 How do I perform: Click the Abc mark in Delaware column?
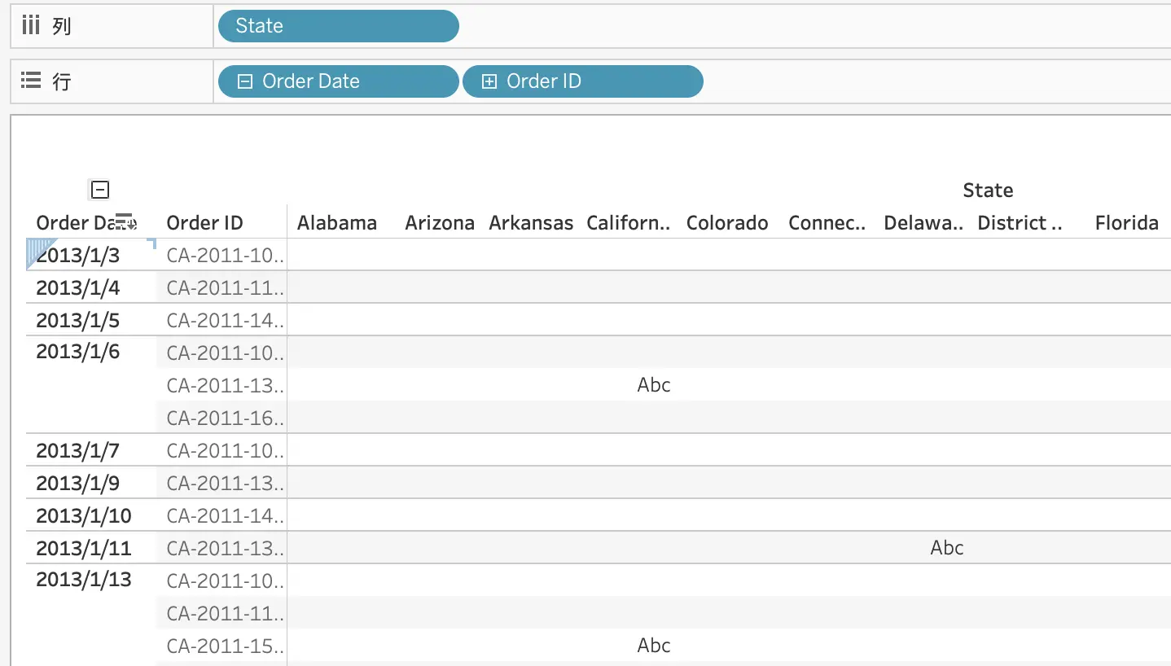tap(946, 548)
